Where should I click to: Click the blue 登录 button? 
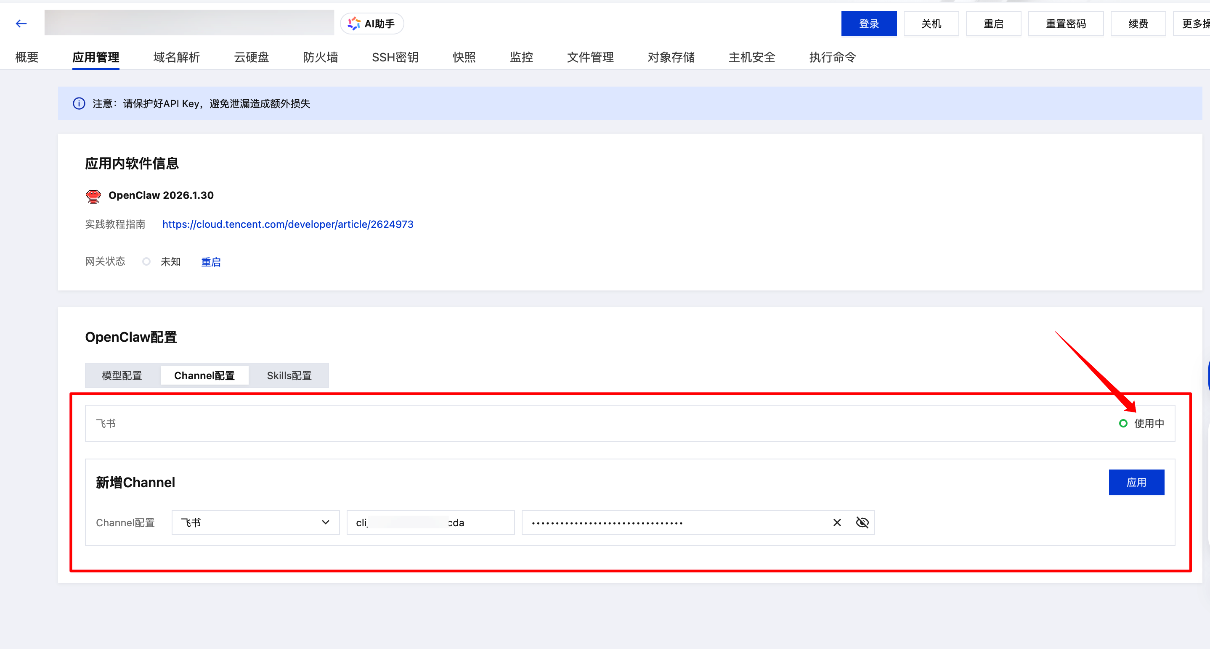pyautogui.click(x=868, y=24)
